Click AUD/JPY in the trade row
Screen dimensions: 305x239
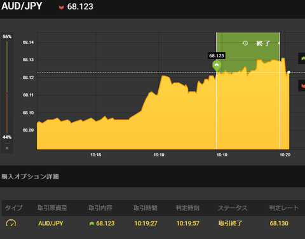51,224
